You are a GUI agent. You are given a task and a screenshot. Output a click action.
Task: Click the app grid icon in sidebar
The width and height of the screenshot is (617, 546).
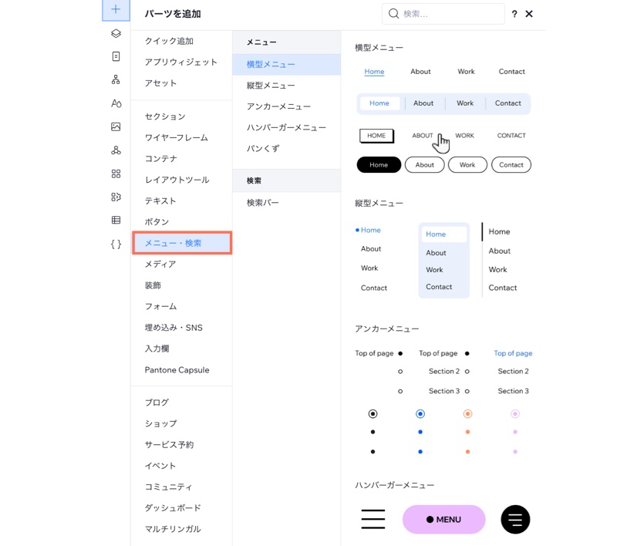[x=116, y=174]
